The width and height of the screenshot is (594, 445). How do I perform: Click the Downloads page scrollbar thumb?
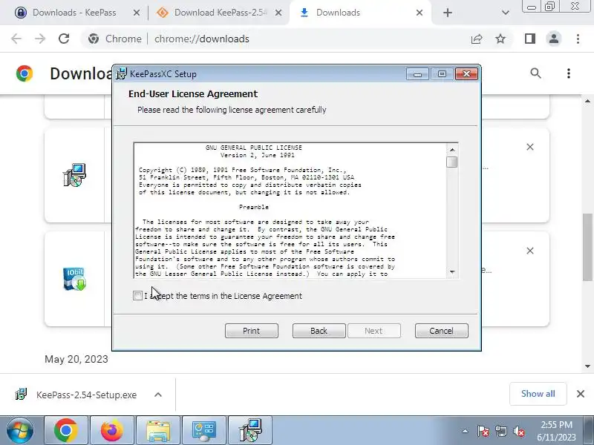(587, 247)
